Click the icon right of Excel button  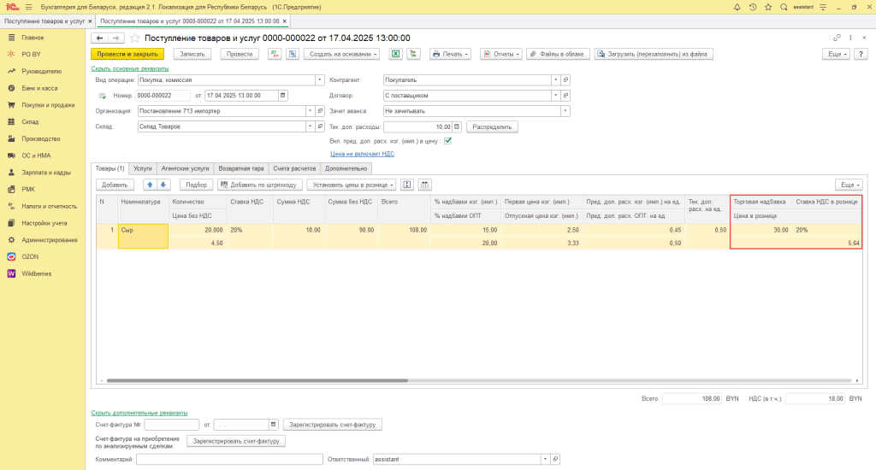413,54
